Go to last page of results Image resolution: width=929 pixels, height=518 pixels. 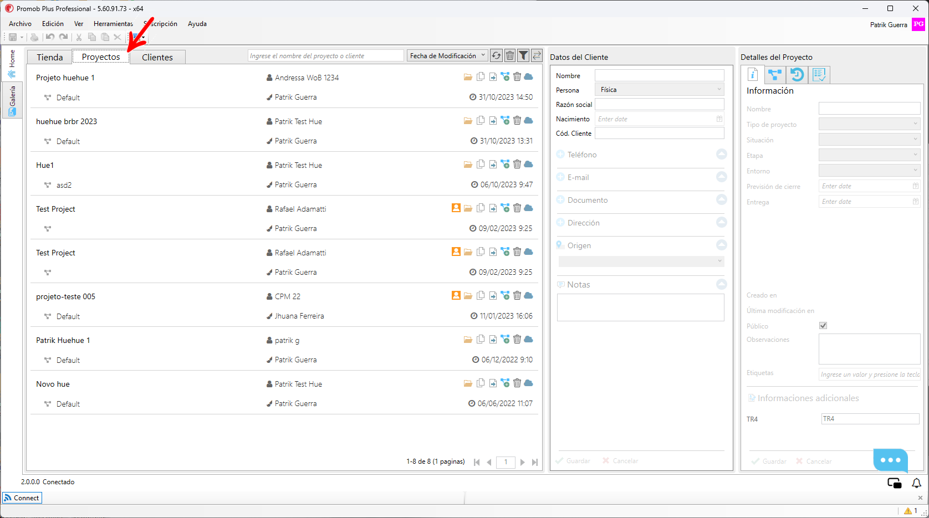535,462
